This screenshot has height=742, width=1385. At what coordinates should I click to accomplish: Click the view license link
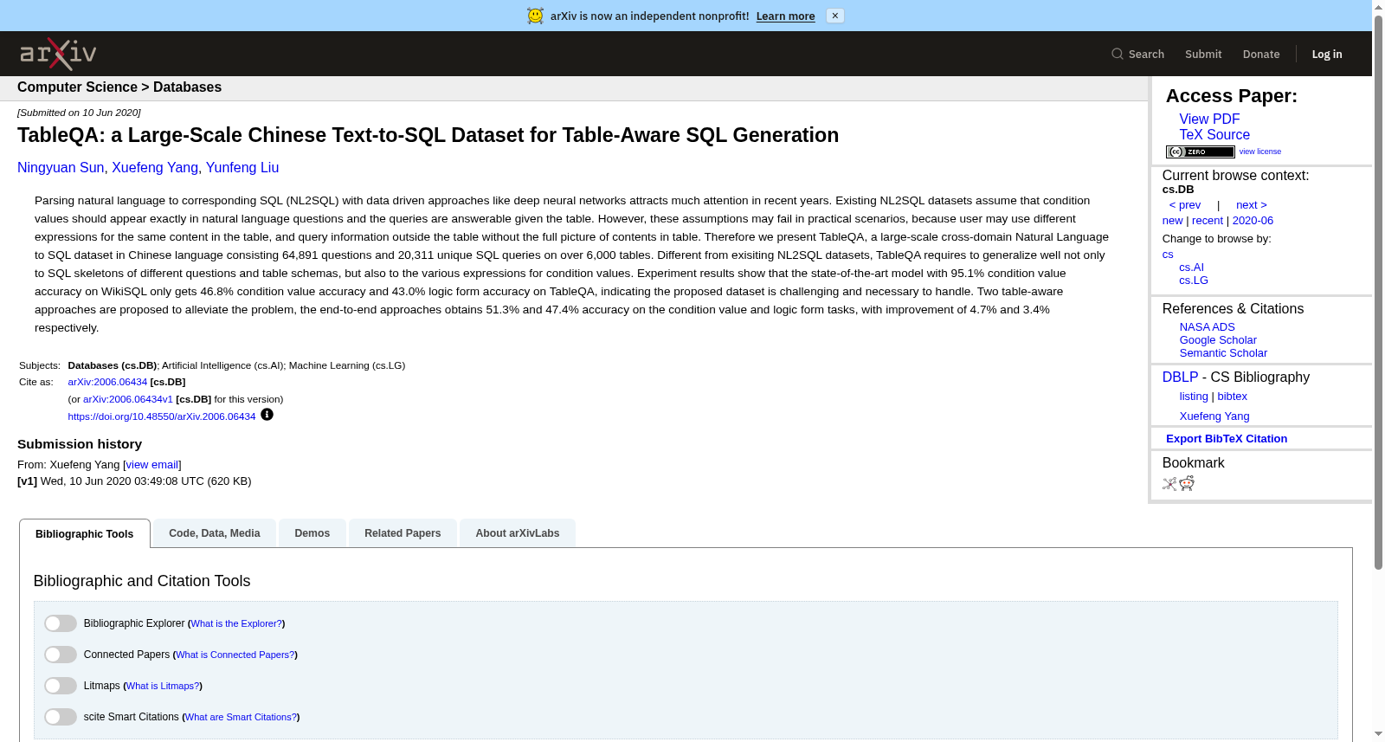(1260, 152)
